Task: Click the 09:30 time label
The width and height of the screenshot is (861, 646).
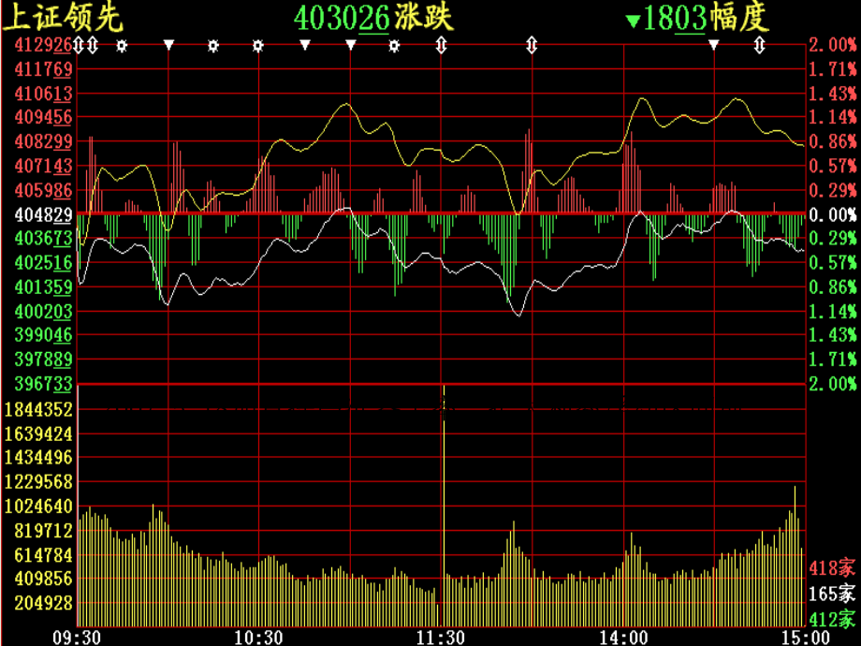Action: click(77, 638)
